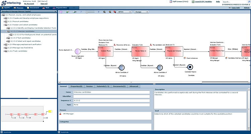The image size is (251, 134).
Task: Click the icon beside 'Candidates that have'
Action: pyautogui.click(x=226, y=58)
